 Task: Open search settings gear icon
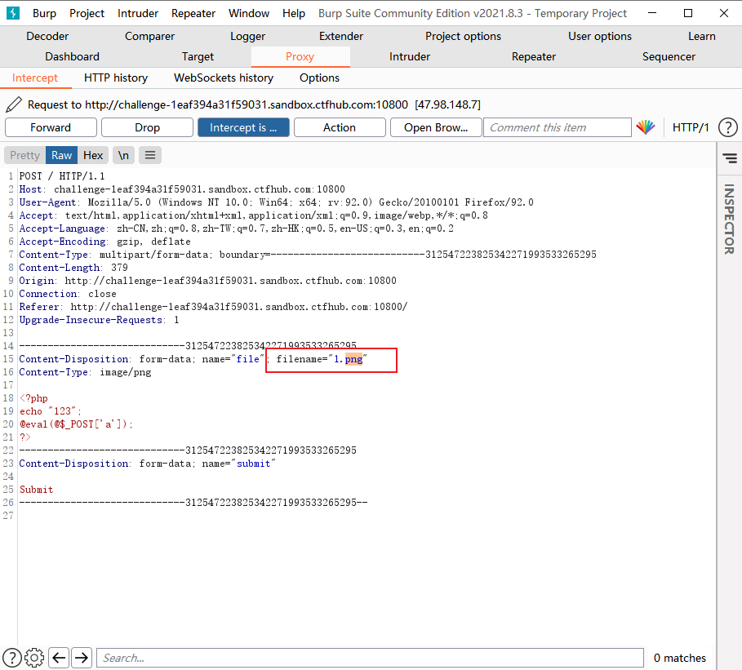pyautogui.click(x=34, y=658)
